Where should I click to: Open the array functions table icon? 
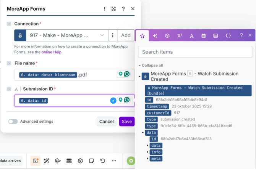coord(215,35)
